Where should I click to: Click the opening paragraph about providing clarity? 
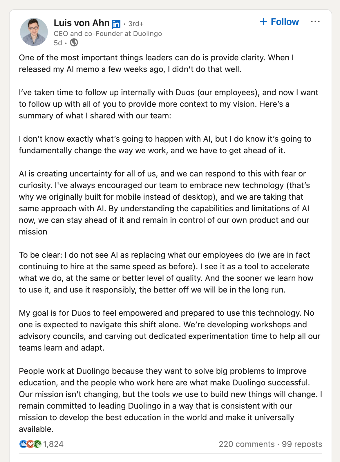(x=156, y=63)
